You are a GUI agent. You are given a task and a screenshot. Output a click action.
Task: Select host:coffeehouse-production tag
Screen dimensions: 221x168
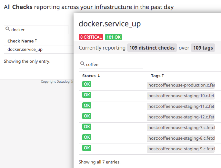(x=181, y=85)
